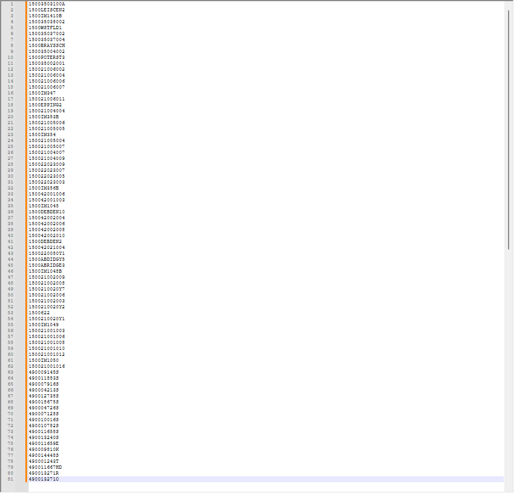Click line number 63 in the gutter

tap(11, 372)
